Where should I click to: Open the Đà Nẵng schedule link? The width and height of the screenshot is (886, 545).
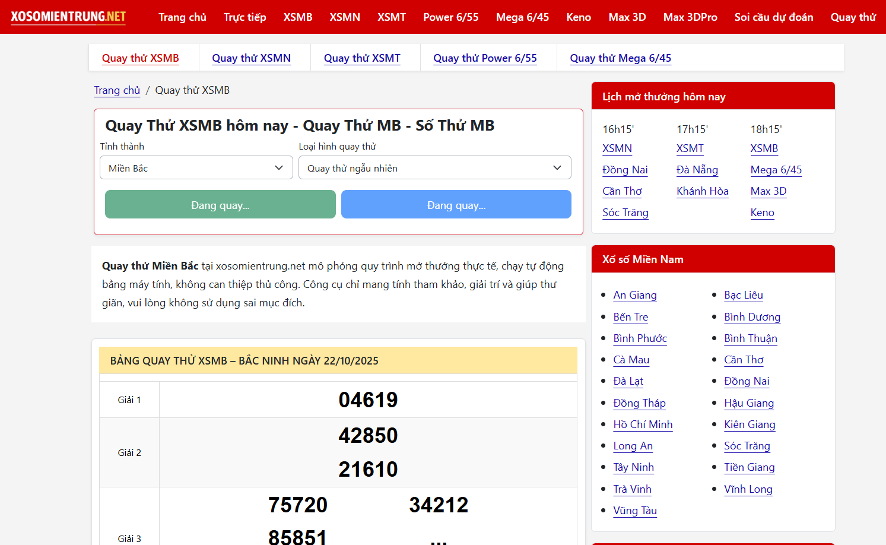pyautogui.click(x=697, y=170)
